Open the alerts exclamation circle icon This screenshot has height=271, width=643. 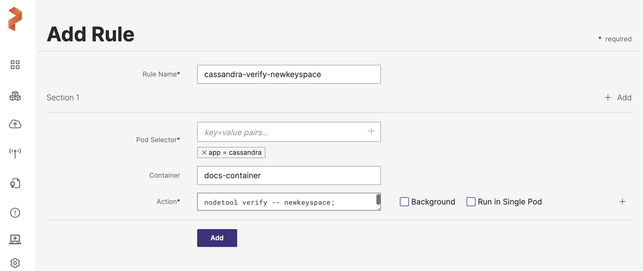tap(15, 213)
